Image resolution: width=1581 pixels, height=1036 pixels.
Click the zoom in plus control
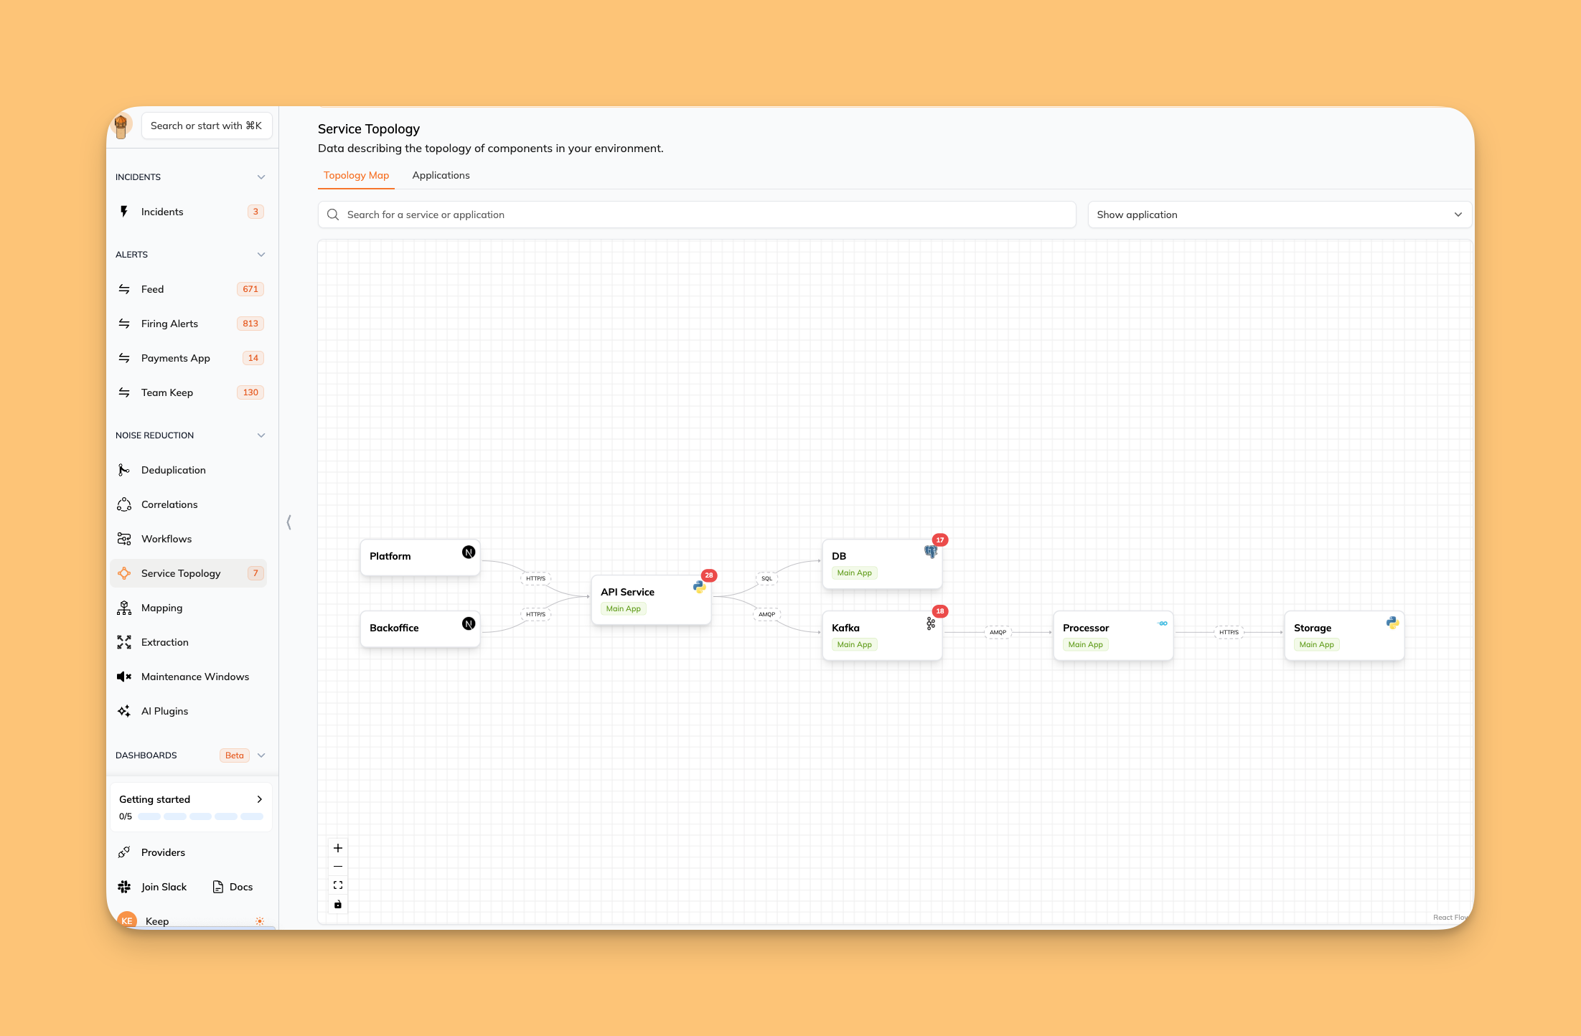338,848
